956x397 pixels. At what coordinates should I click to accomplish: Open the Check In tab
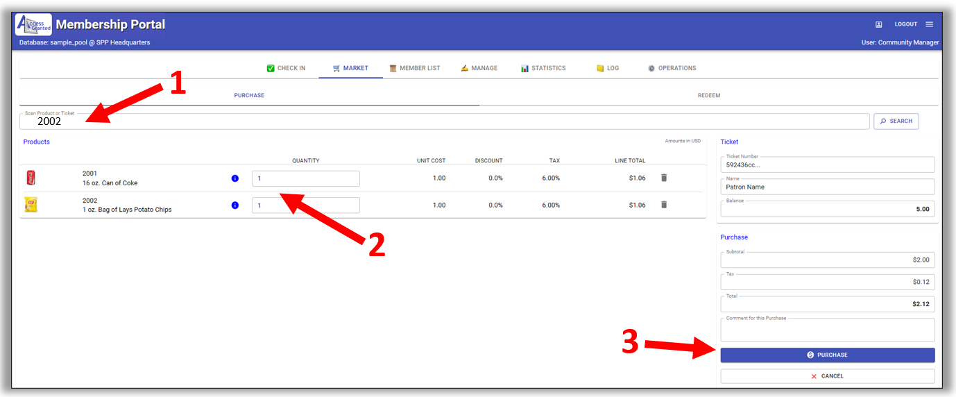point(286,68)
